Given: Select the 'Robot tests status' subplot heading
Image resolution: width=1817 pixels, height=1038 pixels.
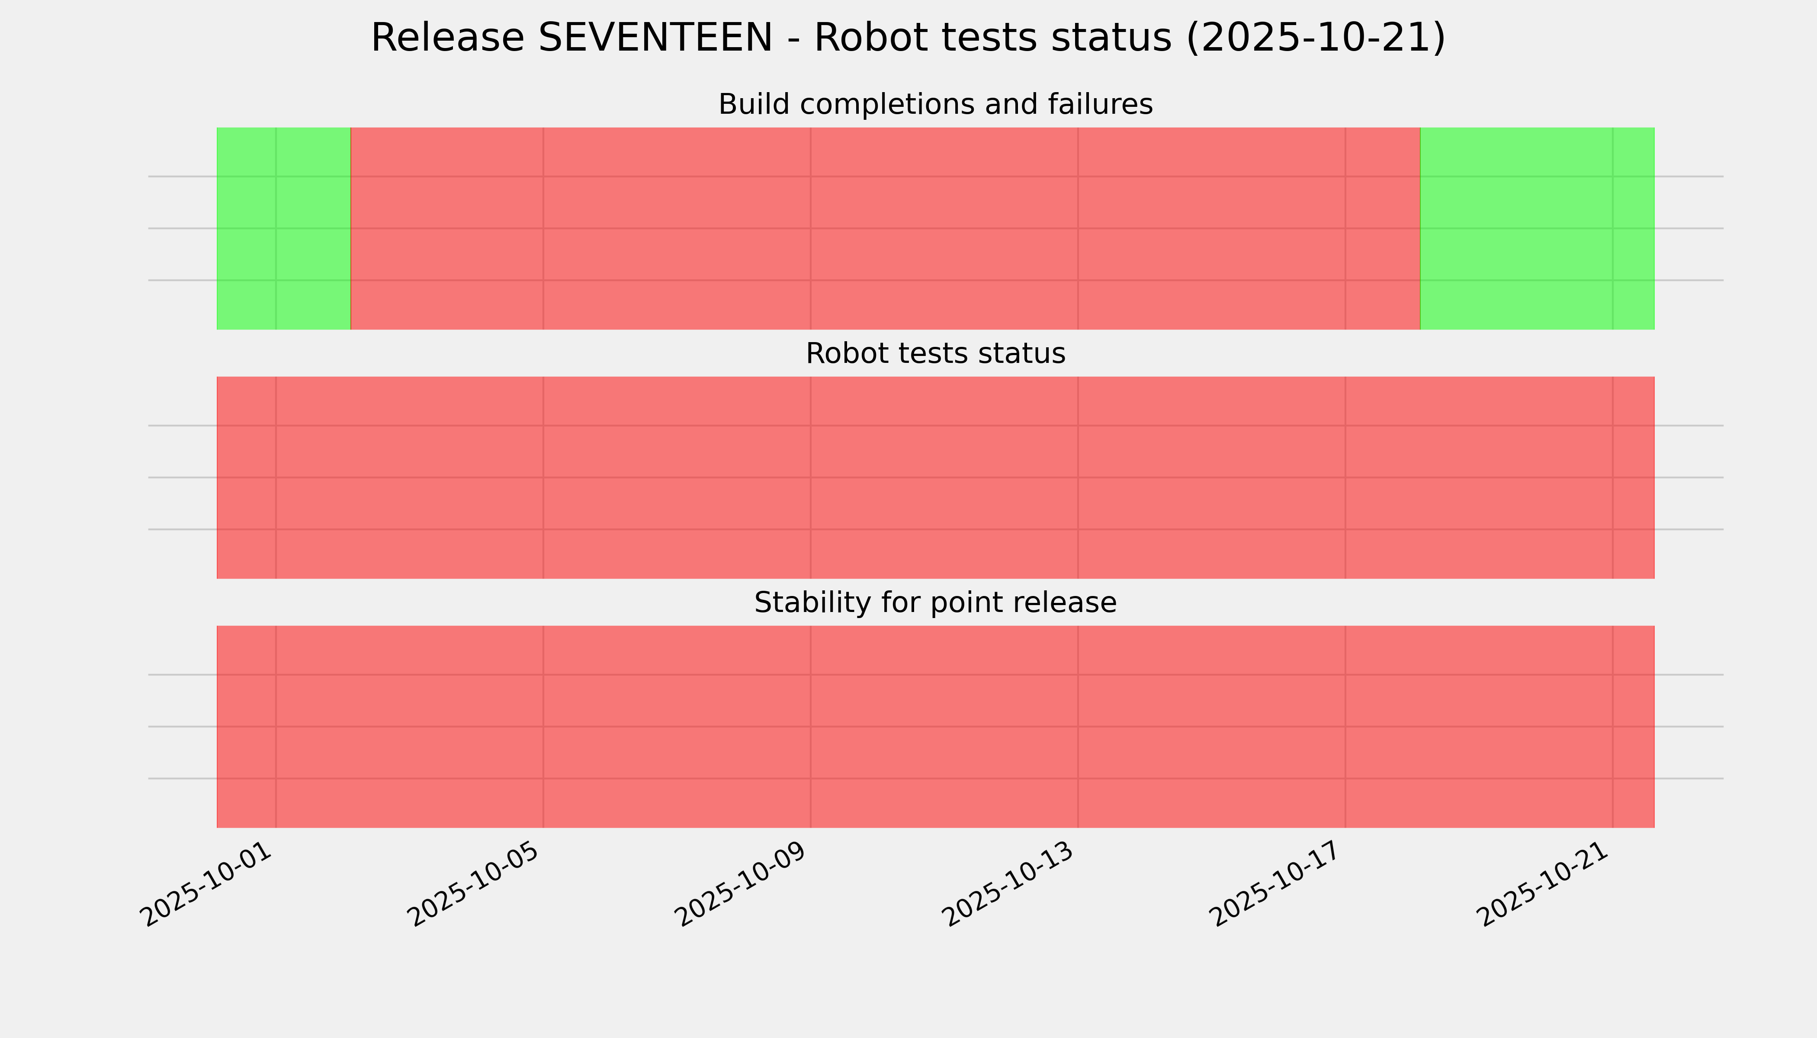Looking at the screenshot, I should (935, 354).
